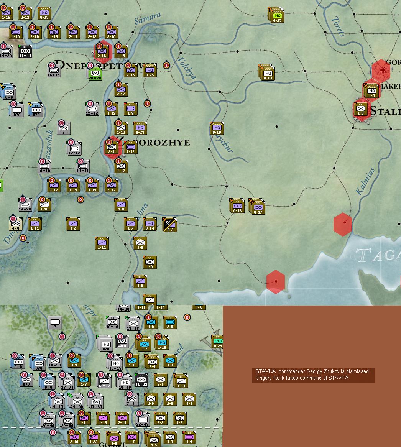Select the 23=71 grey counter stack

67,383
